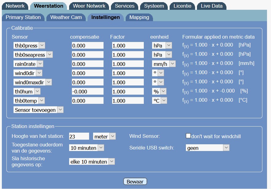Expand the thb0press sensor dropdown
271x189 pixels.
pyautogui.click(x=29, y=46)
